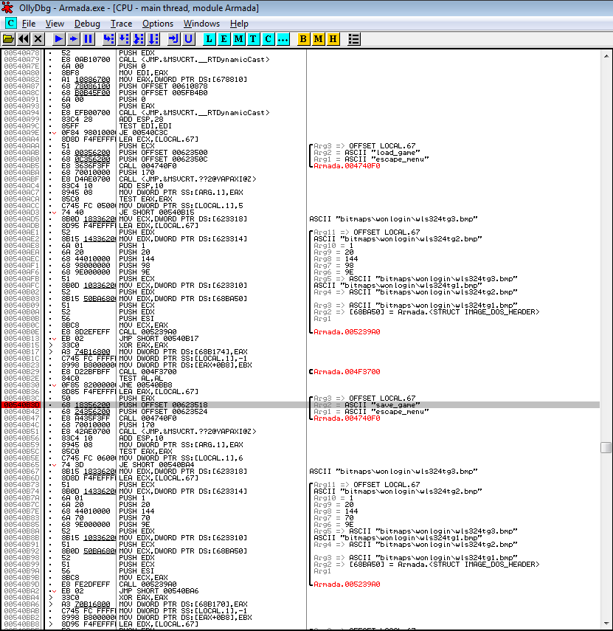
Task: Click Execute till return icon
Action: (173, 39)
